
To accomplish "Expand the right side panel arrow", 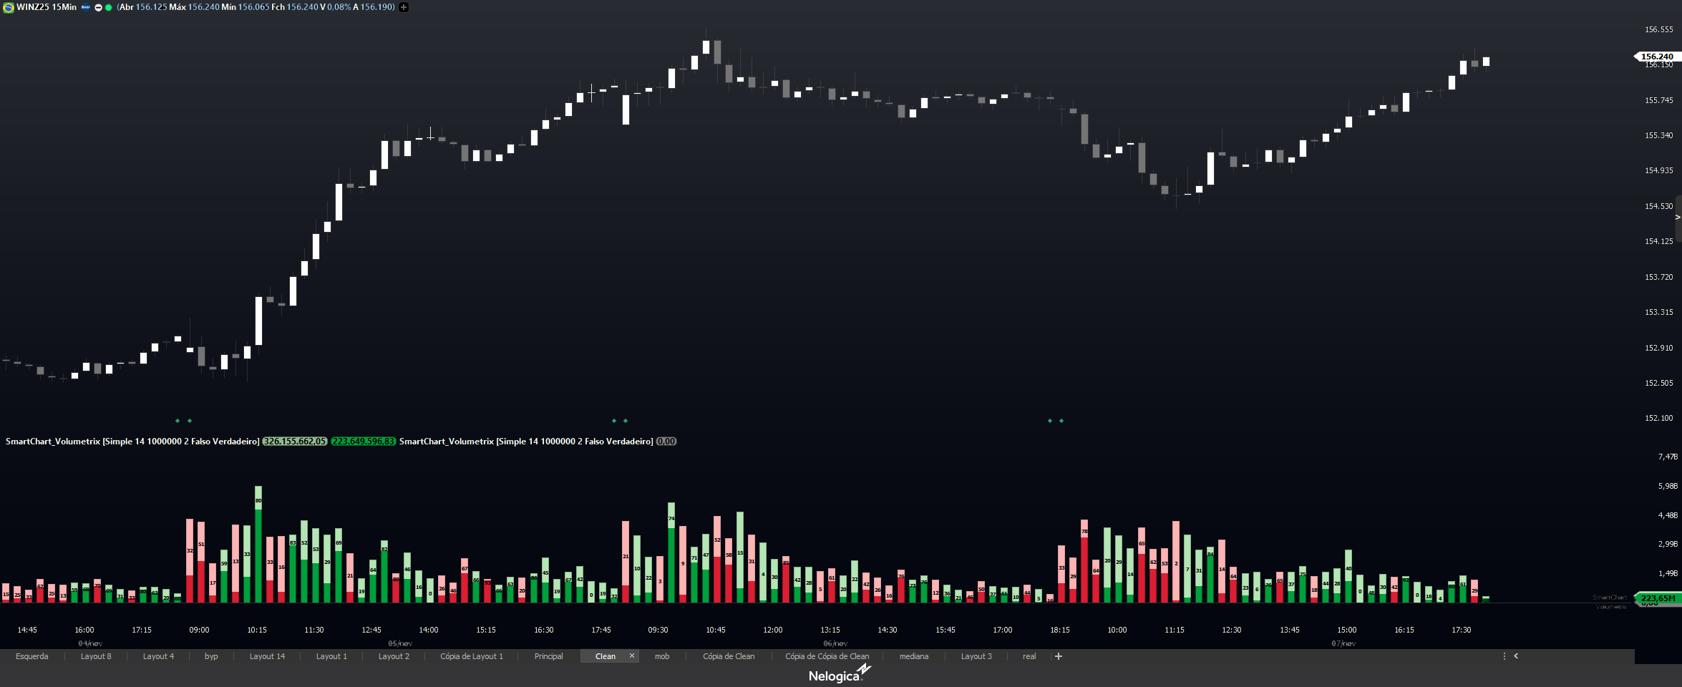I will pyautogui.click(x=1677, y=218).
